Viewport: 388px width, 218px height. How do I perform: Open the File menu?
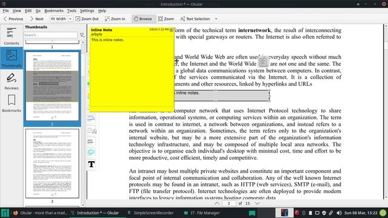(5, 11)
